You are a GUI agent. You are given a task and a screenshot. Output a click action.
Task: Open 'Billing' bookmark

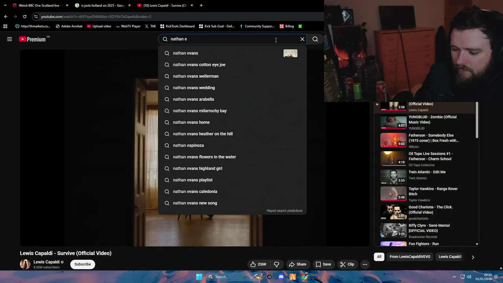[x=286, y=26]
